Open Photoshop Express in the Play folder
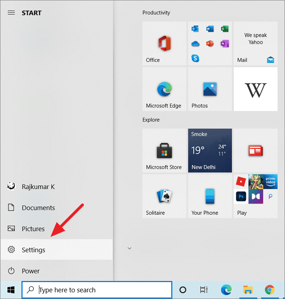The width and height of the screenshot is (285, 299). [x=241, y=196]
